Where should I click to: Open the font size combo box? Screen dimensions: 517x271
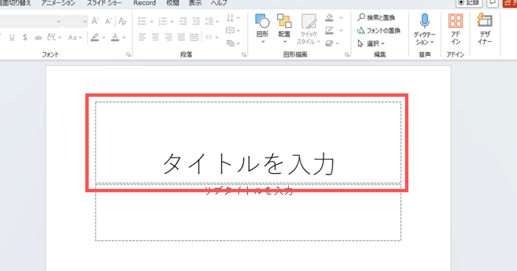pyautogui.click(x=75, y=21)
